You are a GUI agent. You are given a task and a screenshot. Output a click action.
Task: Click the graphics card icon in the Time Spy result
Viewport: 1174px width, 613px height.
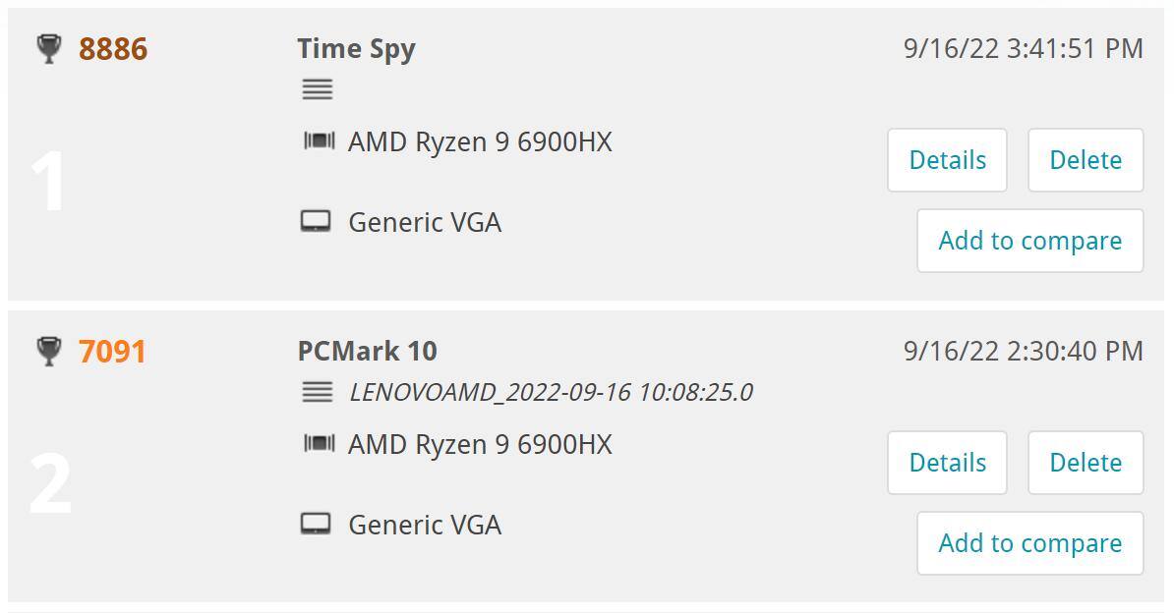pos(316,221)
